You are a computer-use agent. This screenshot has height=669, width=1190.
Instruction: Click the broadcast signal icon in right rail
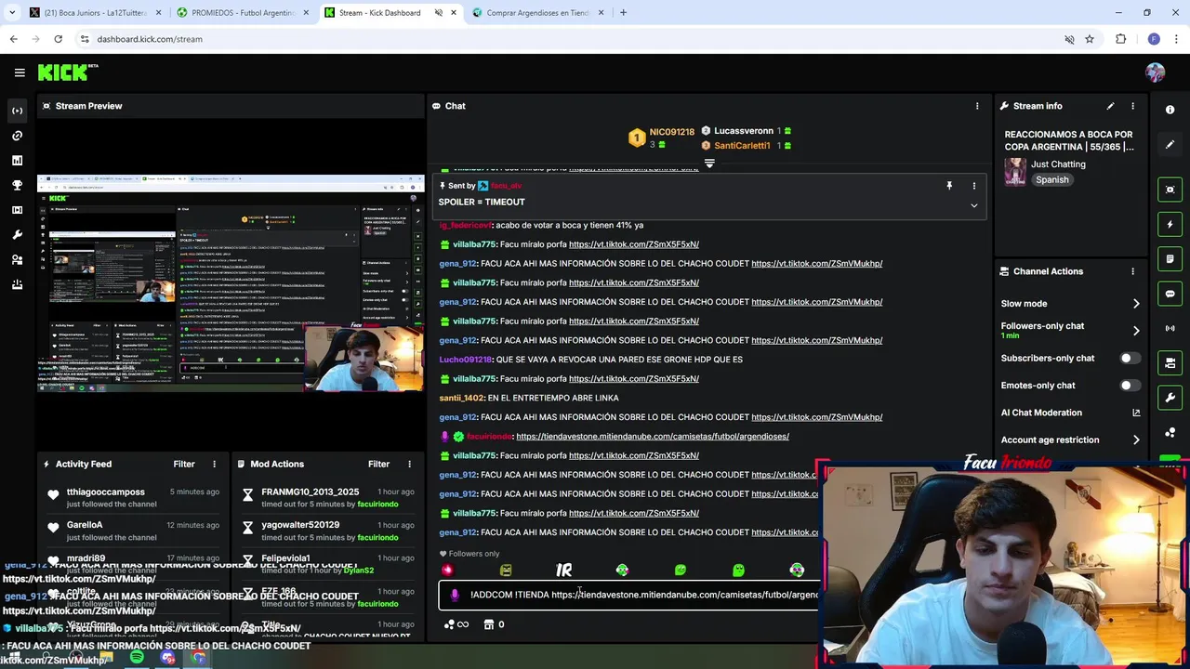pos(1170,328)
